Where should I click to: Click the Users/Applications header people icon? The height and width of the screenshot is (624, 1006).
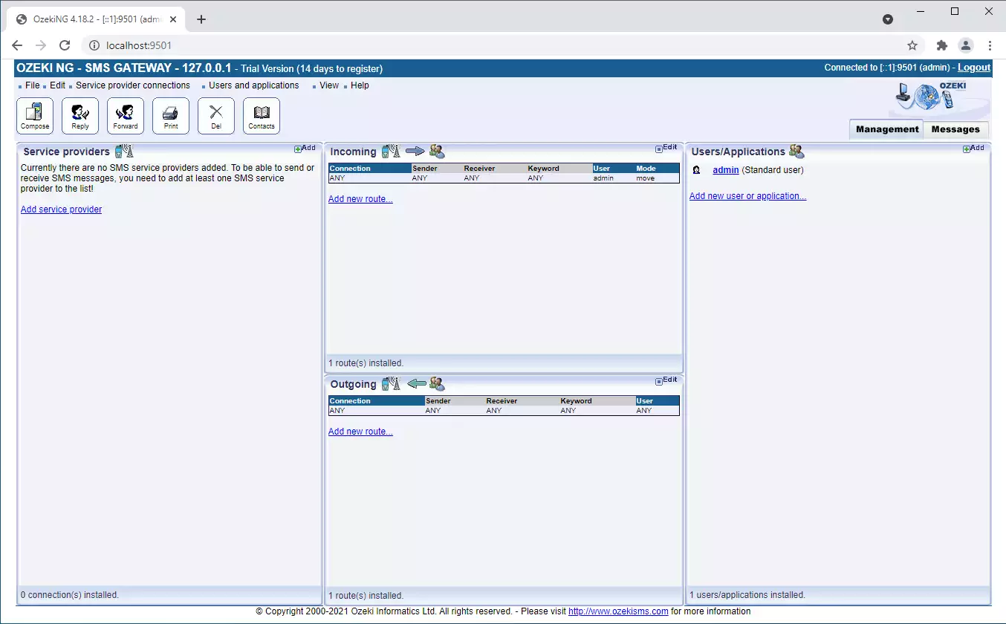click(x=796, y=152)
